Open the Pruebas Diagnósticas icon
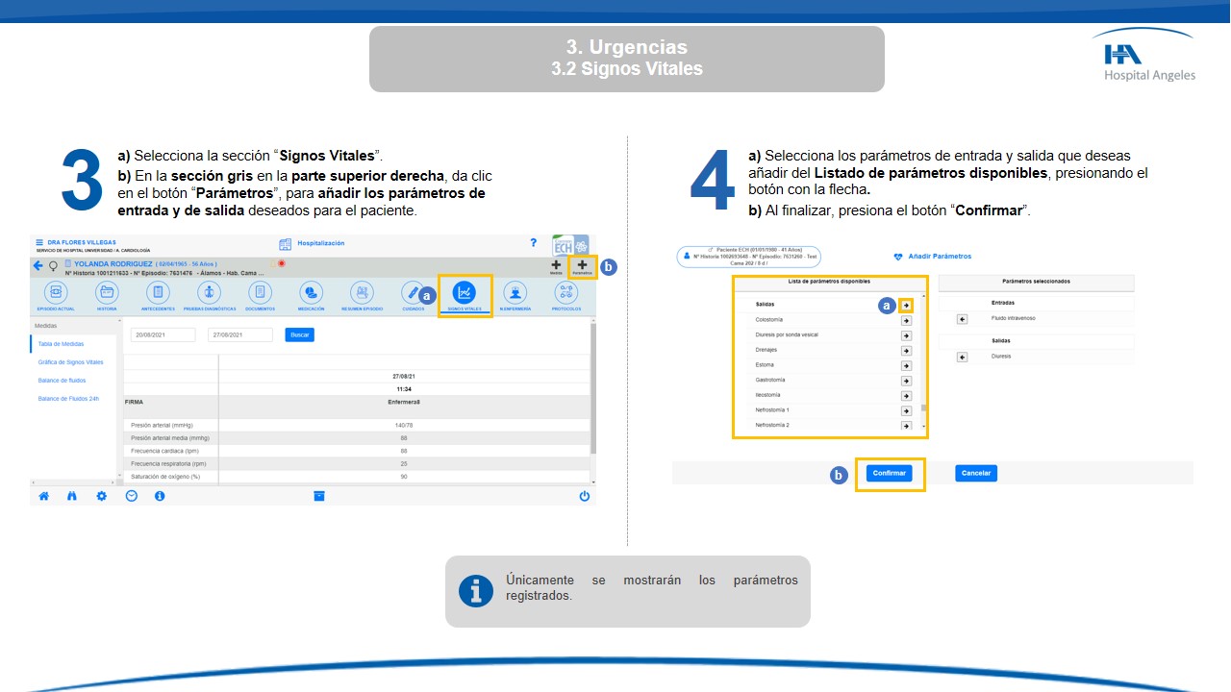This screenshot has height=692, width=1231. coord(209,292)
